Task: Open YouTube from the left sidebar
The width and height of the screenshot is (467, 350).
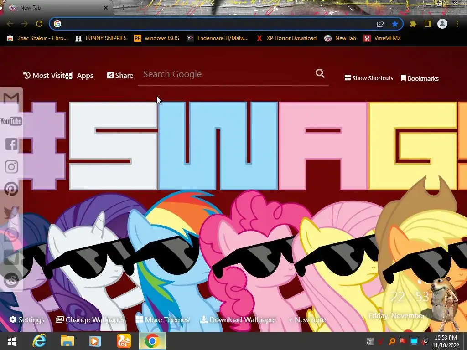Action: click(11, 121)
